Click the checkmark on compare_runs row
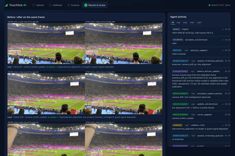This screenshot has width=235, height=156. coord(223,125)
